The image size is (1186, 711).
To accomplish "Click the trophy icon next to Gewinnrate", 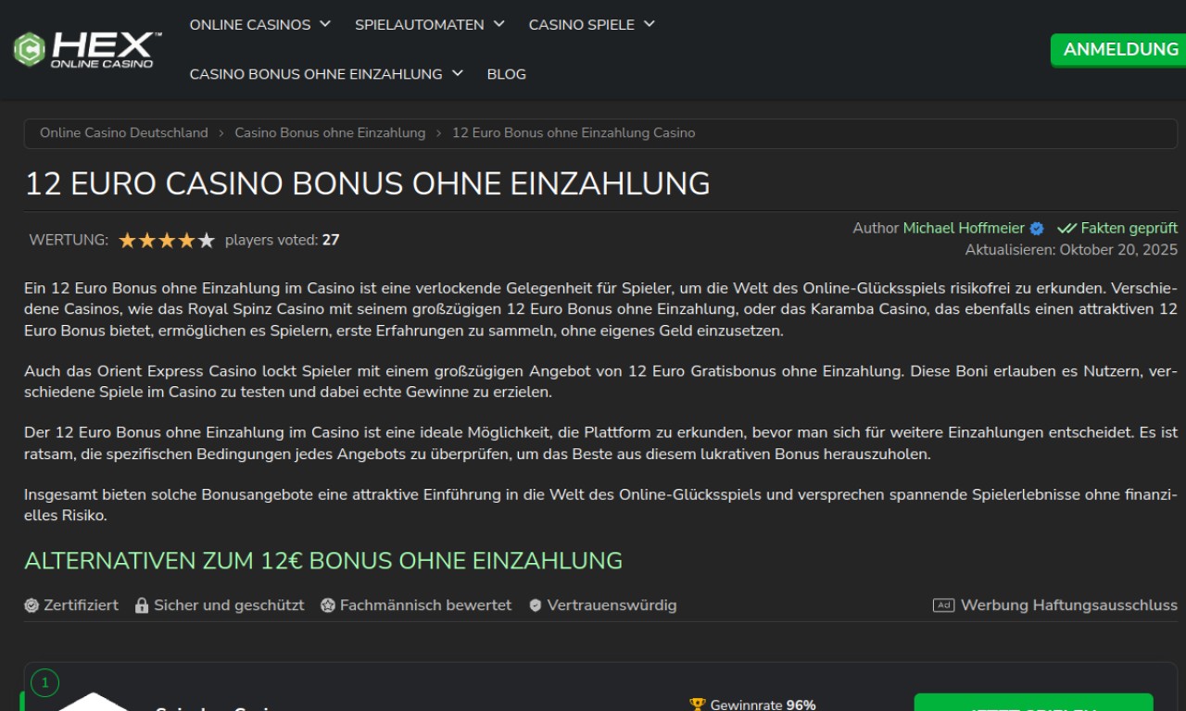I will (698, 705).
